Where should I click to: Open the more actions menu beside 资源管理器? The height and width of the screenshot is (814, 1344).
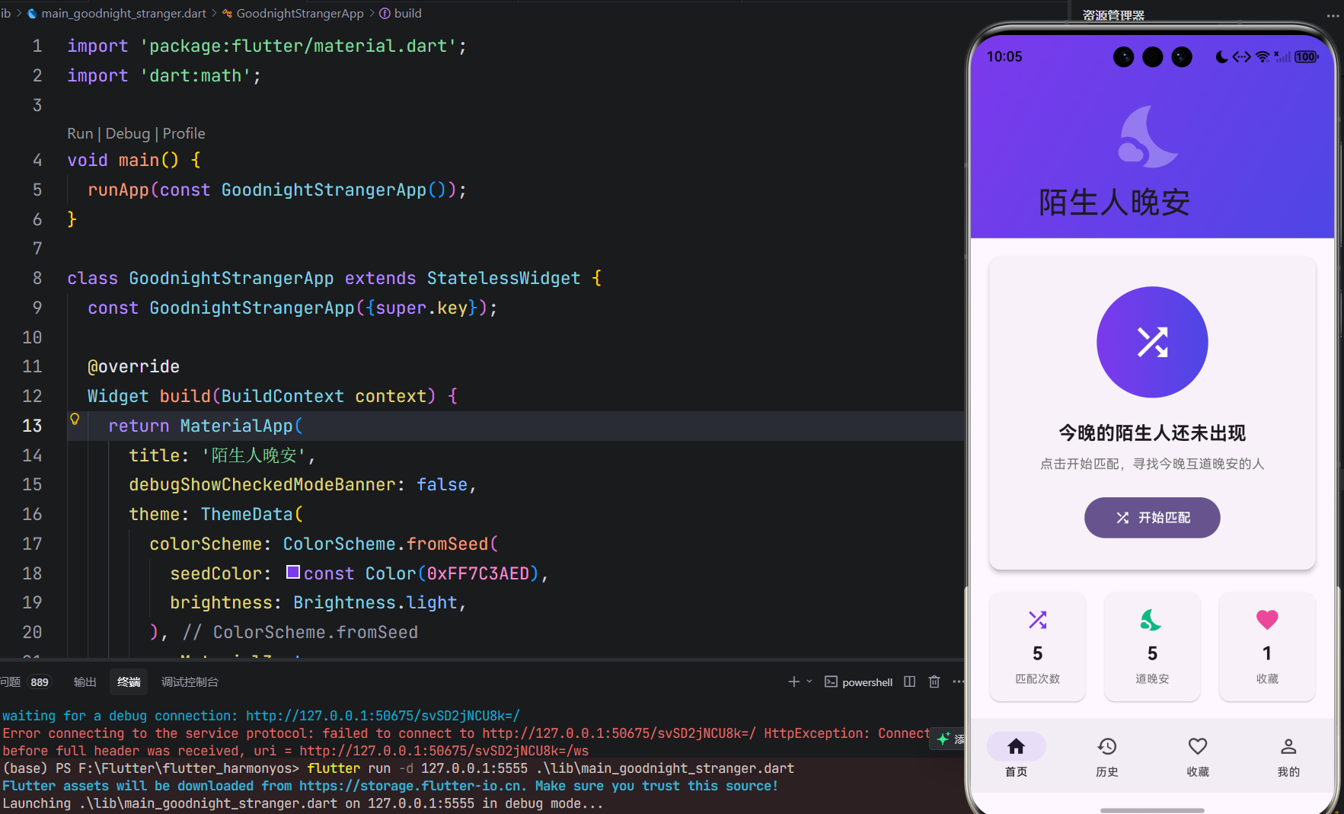pyautogui.click(x=1333, y=15)
